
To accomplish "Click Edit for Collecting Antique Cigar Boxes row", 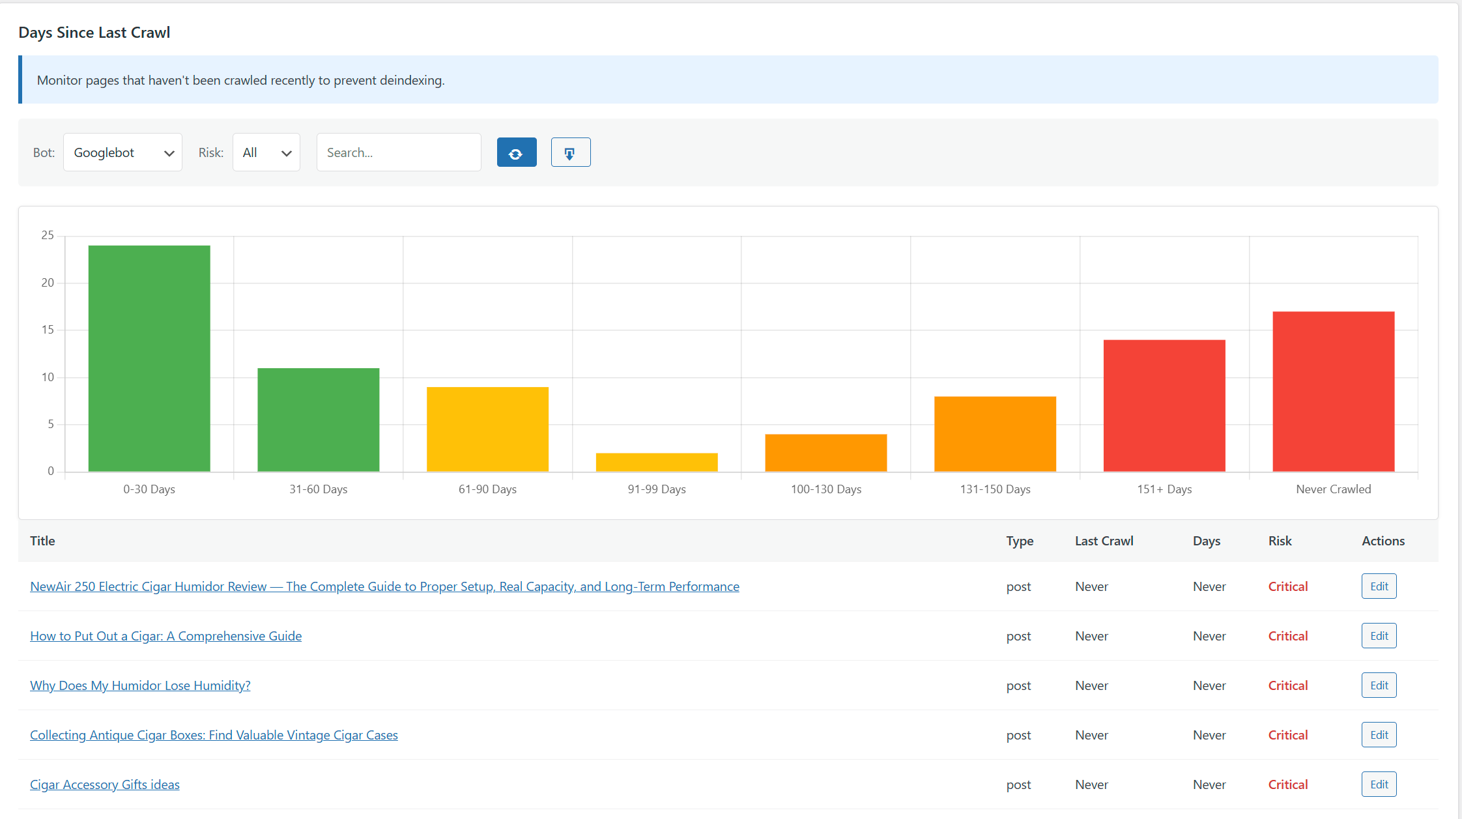I will [x=1379, y=735].
